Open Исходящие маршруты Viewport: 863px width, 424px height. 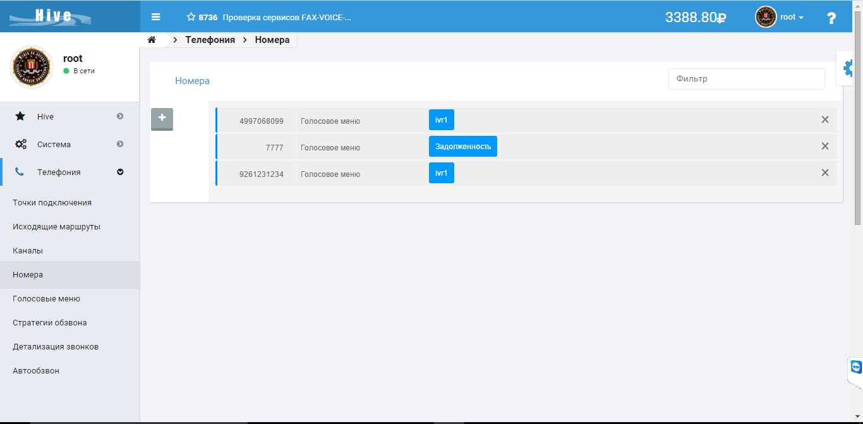56,227
